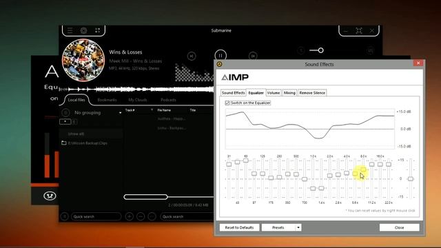Skip to the next track
Image resolution: width=441 pixels, height=248 pixels.
tap(253, 56)
